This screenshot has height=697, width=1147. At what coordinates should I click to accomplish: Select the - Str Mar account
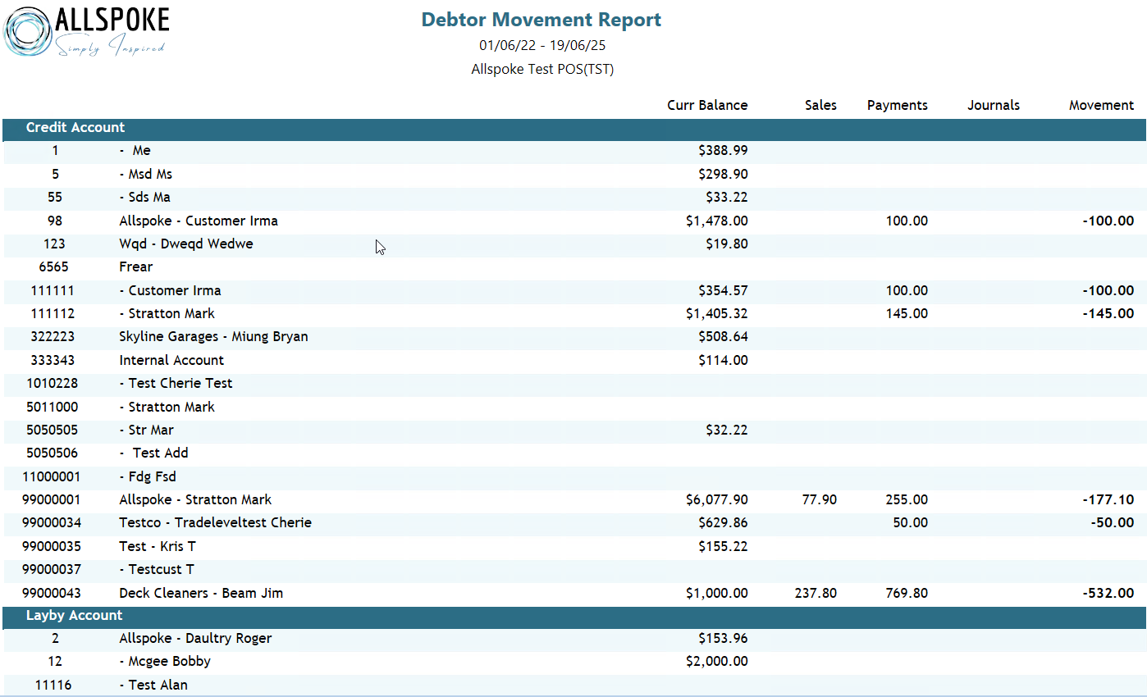146,430
